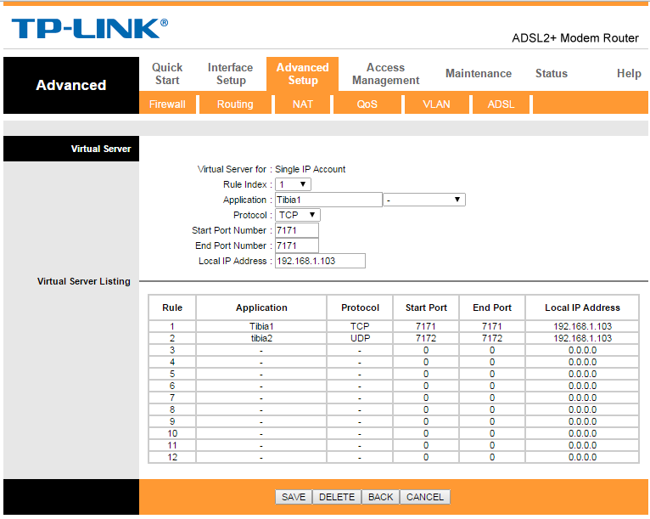This screenshot has height=519, width=650.
Task: Expand the Protocol dropdown showing TCP
Action: point(298,215)
